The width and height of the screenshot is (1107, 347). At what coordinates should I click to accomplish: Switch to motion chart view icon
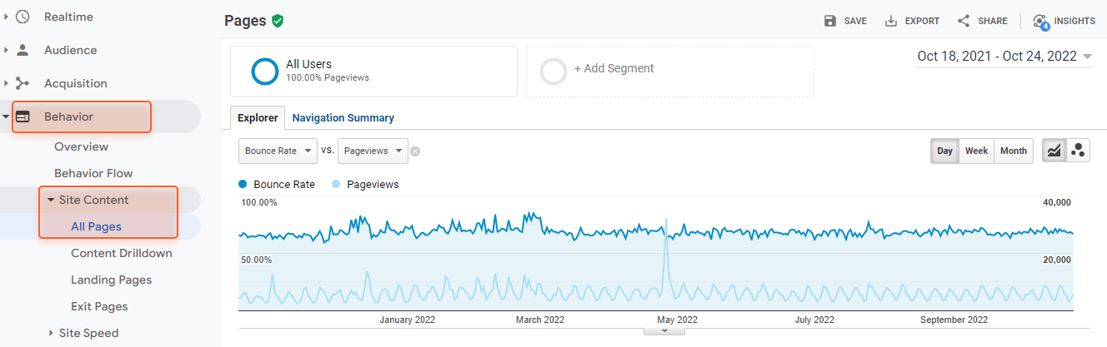[x=1078, y=151]
